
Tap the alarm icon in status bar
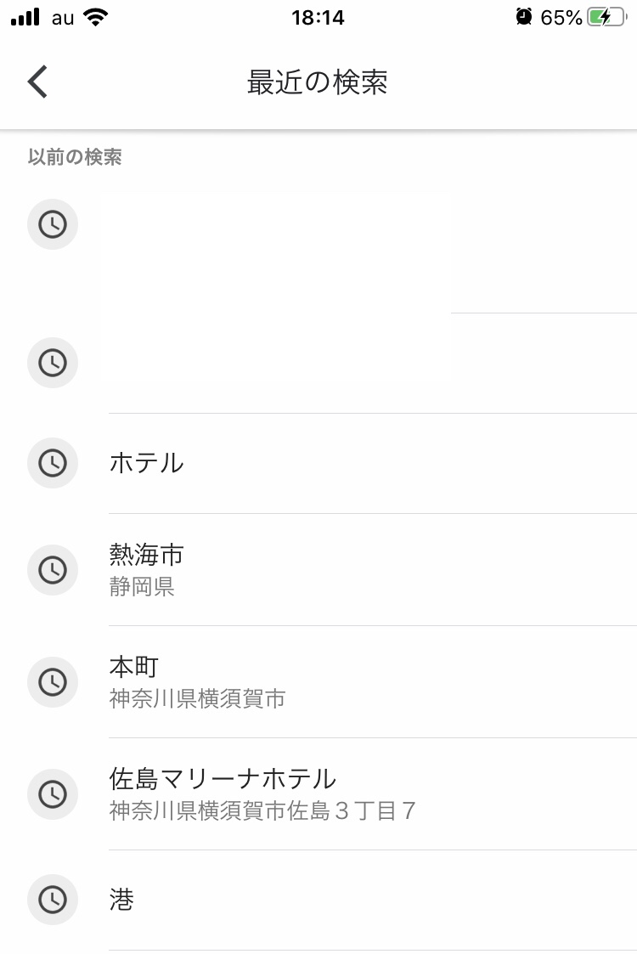click(x=524, y=17)
